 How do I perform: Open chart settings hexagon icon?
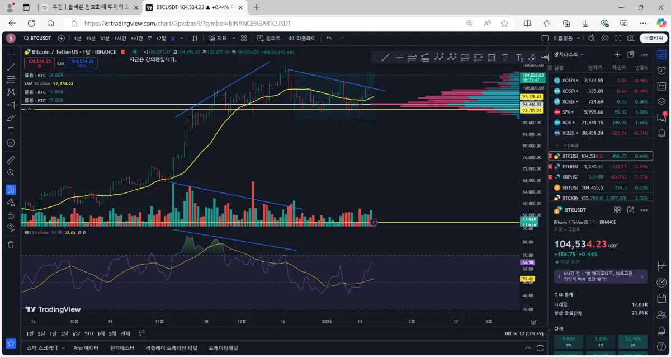pos(605,38)
